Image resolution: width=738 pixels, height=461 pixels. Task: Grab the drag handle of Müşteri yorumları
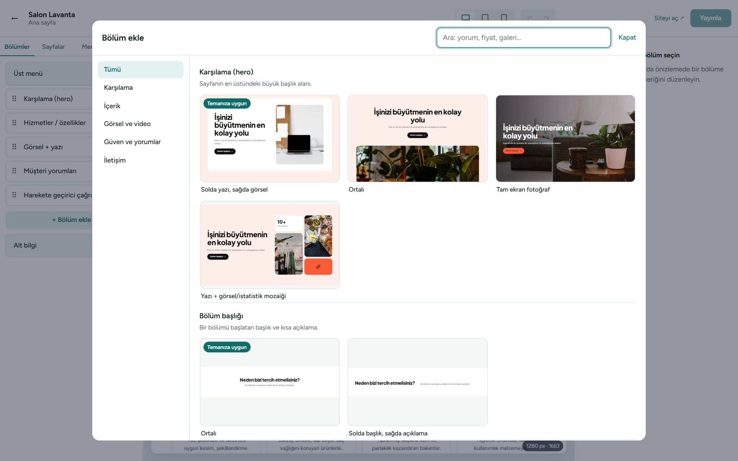tap(14, 171)
